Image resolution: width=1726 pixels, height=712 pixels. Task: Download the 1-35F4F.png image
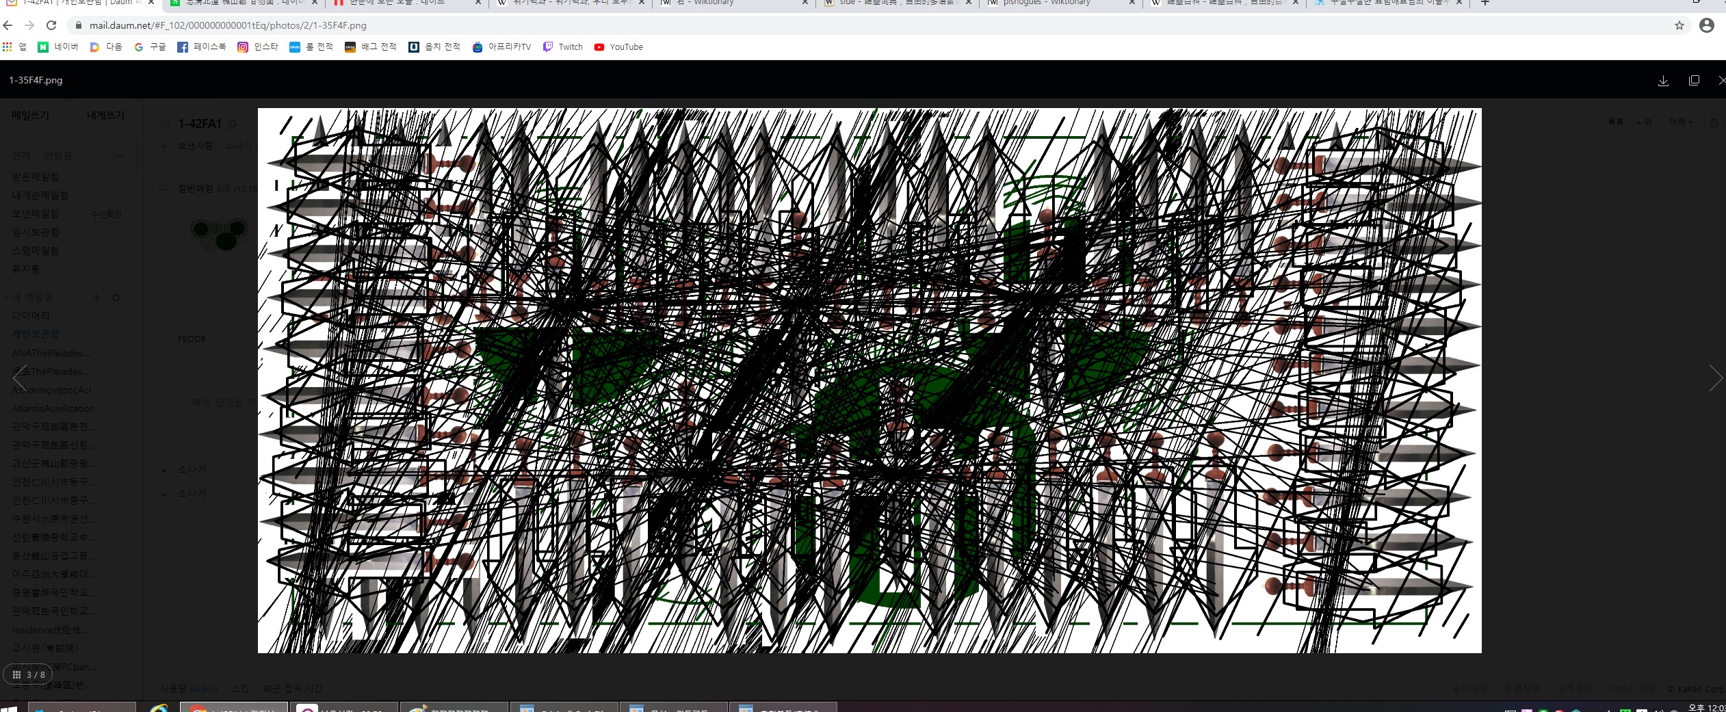[x=1663, y=81]
